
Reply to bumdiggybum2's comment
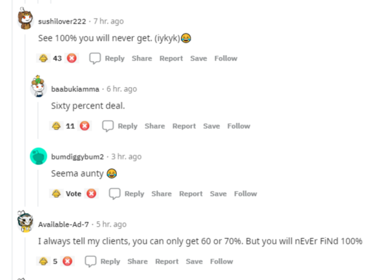[134, 194]
